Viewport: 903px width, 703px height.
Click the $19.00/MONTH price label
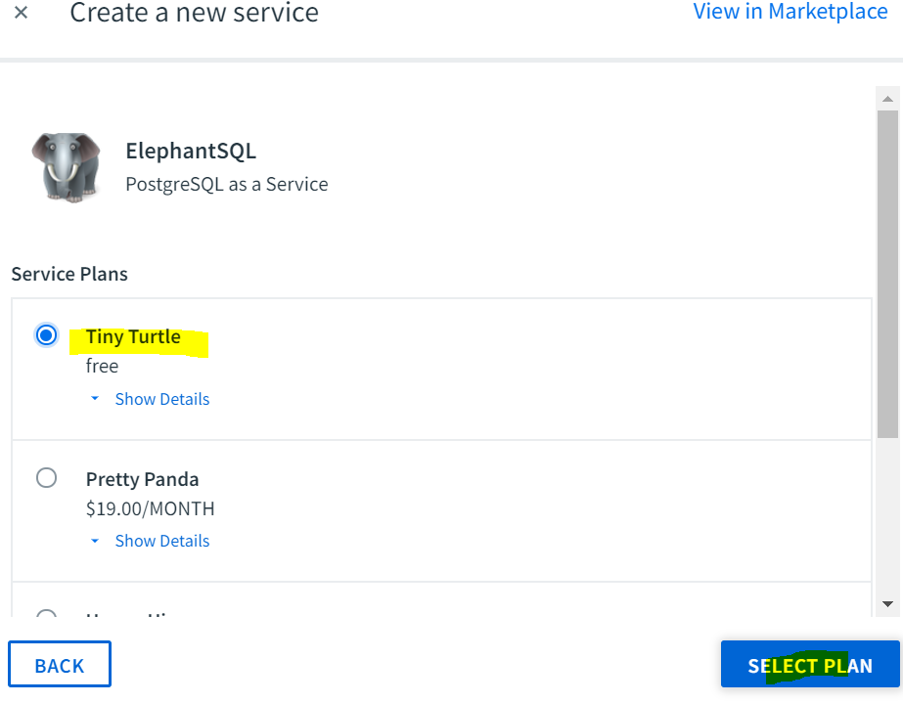[x=151, y=509]
